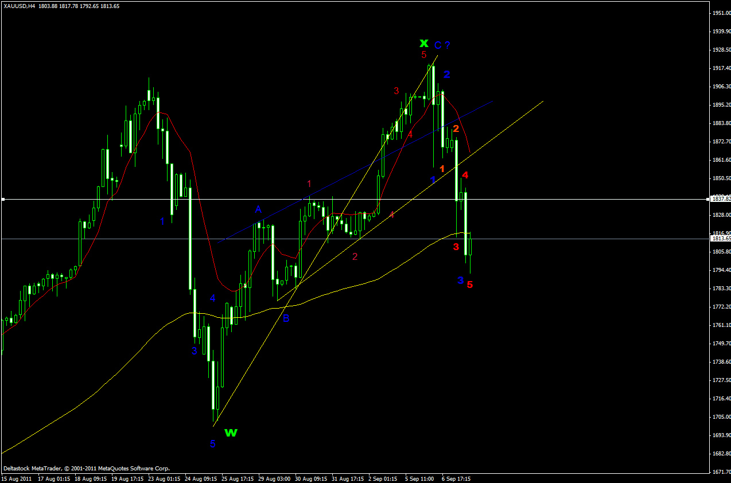The image size is (731, 483).
Task: Click the 6 Sep 17:15 time label
Action: 456,478
